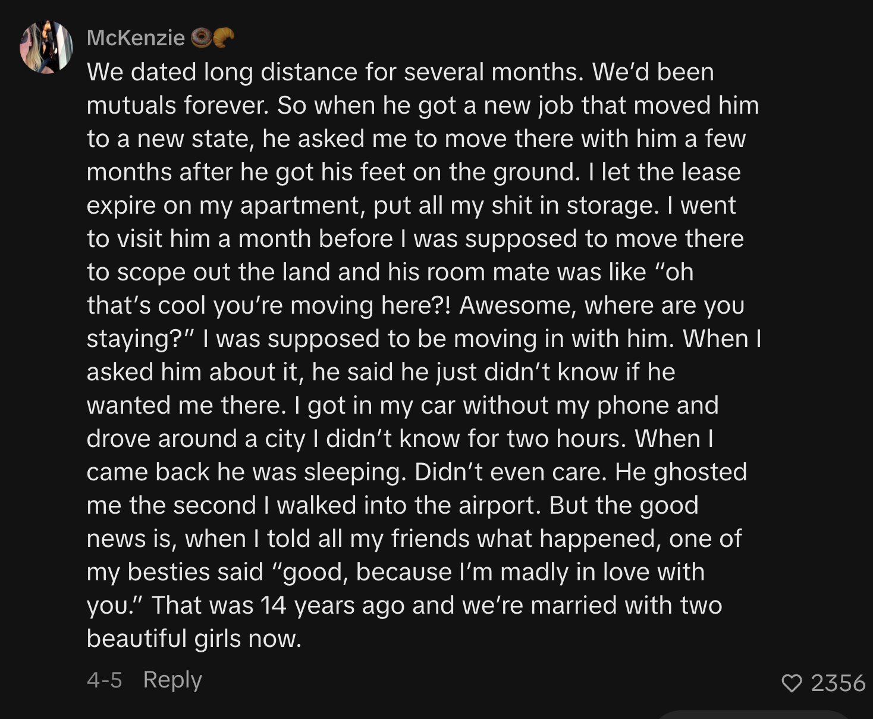
Task: Click the line starting "mutuals forever"
Action: tap(423, 105)
